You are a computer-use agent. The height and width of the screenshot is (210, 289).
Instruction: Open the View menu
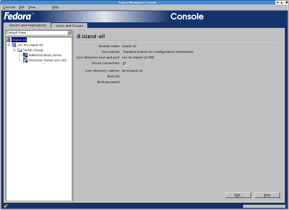click(x=32, y=7)
